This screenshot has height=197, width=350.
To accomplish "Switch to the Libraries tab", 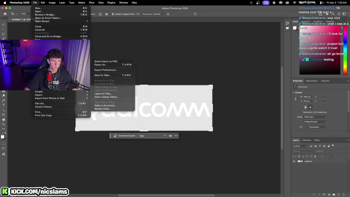I will point(325,81).
